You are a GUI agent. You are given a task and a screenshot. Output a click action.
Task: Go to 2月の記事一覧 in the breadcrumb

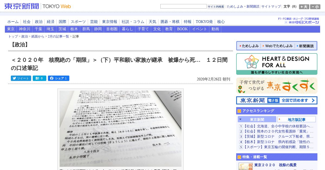click(58, 36)
